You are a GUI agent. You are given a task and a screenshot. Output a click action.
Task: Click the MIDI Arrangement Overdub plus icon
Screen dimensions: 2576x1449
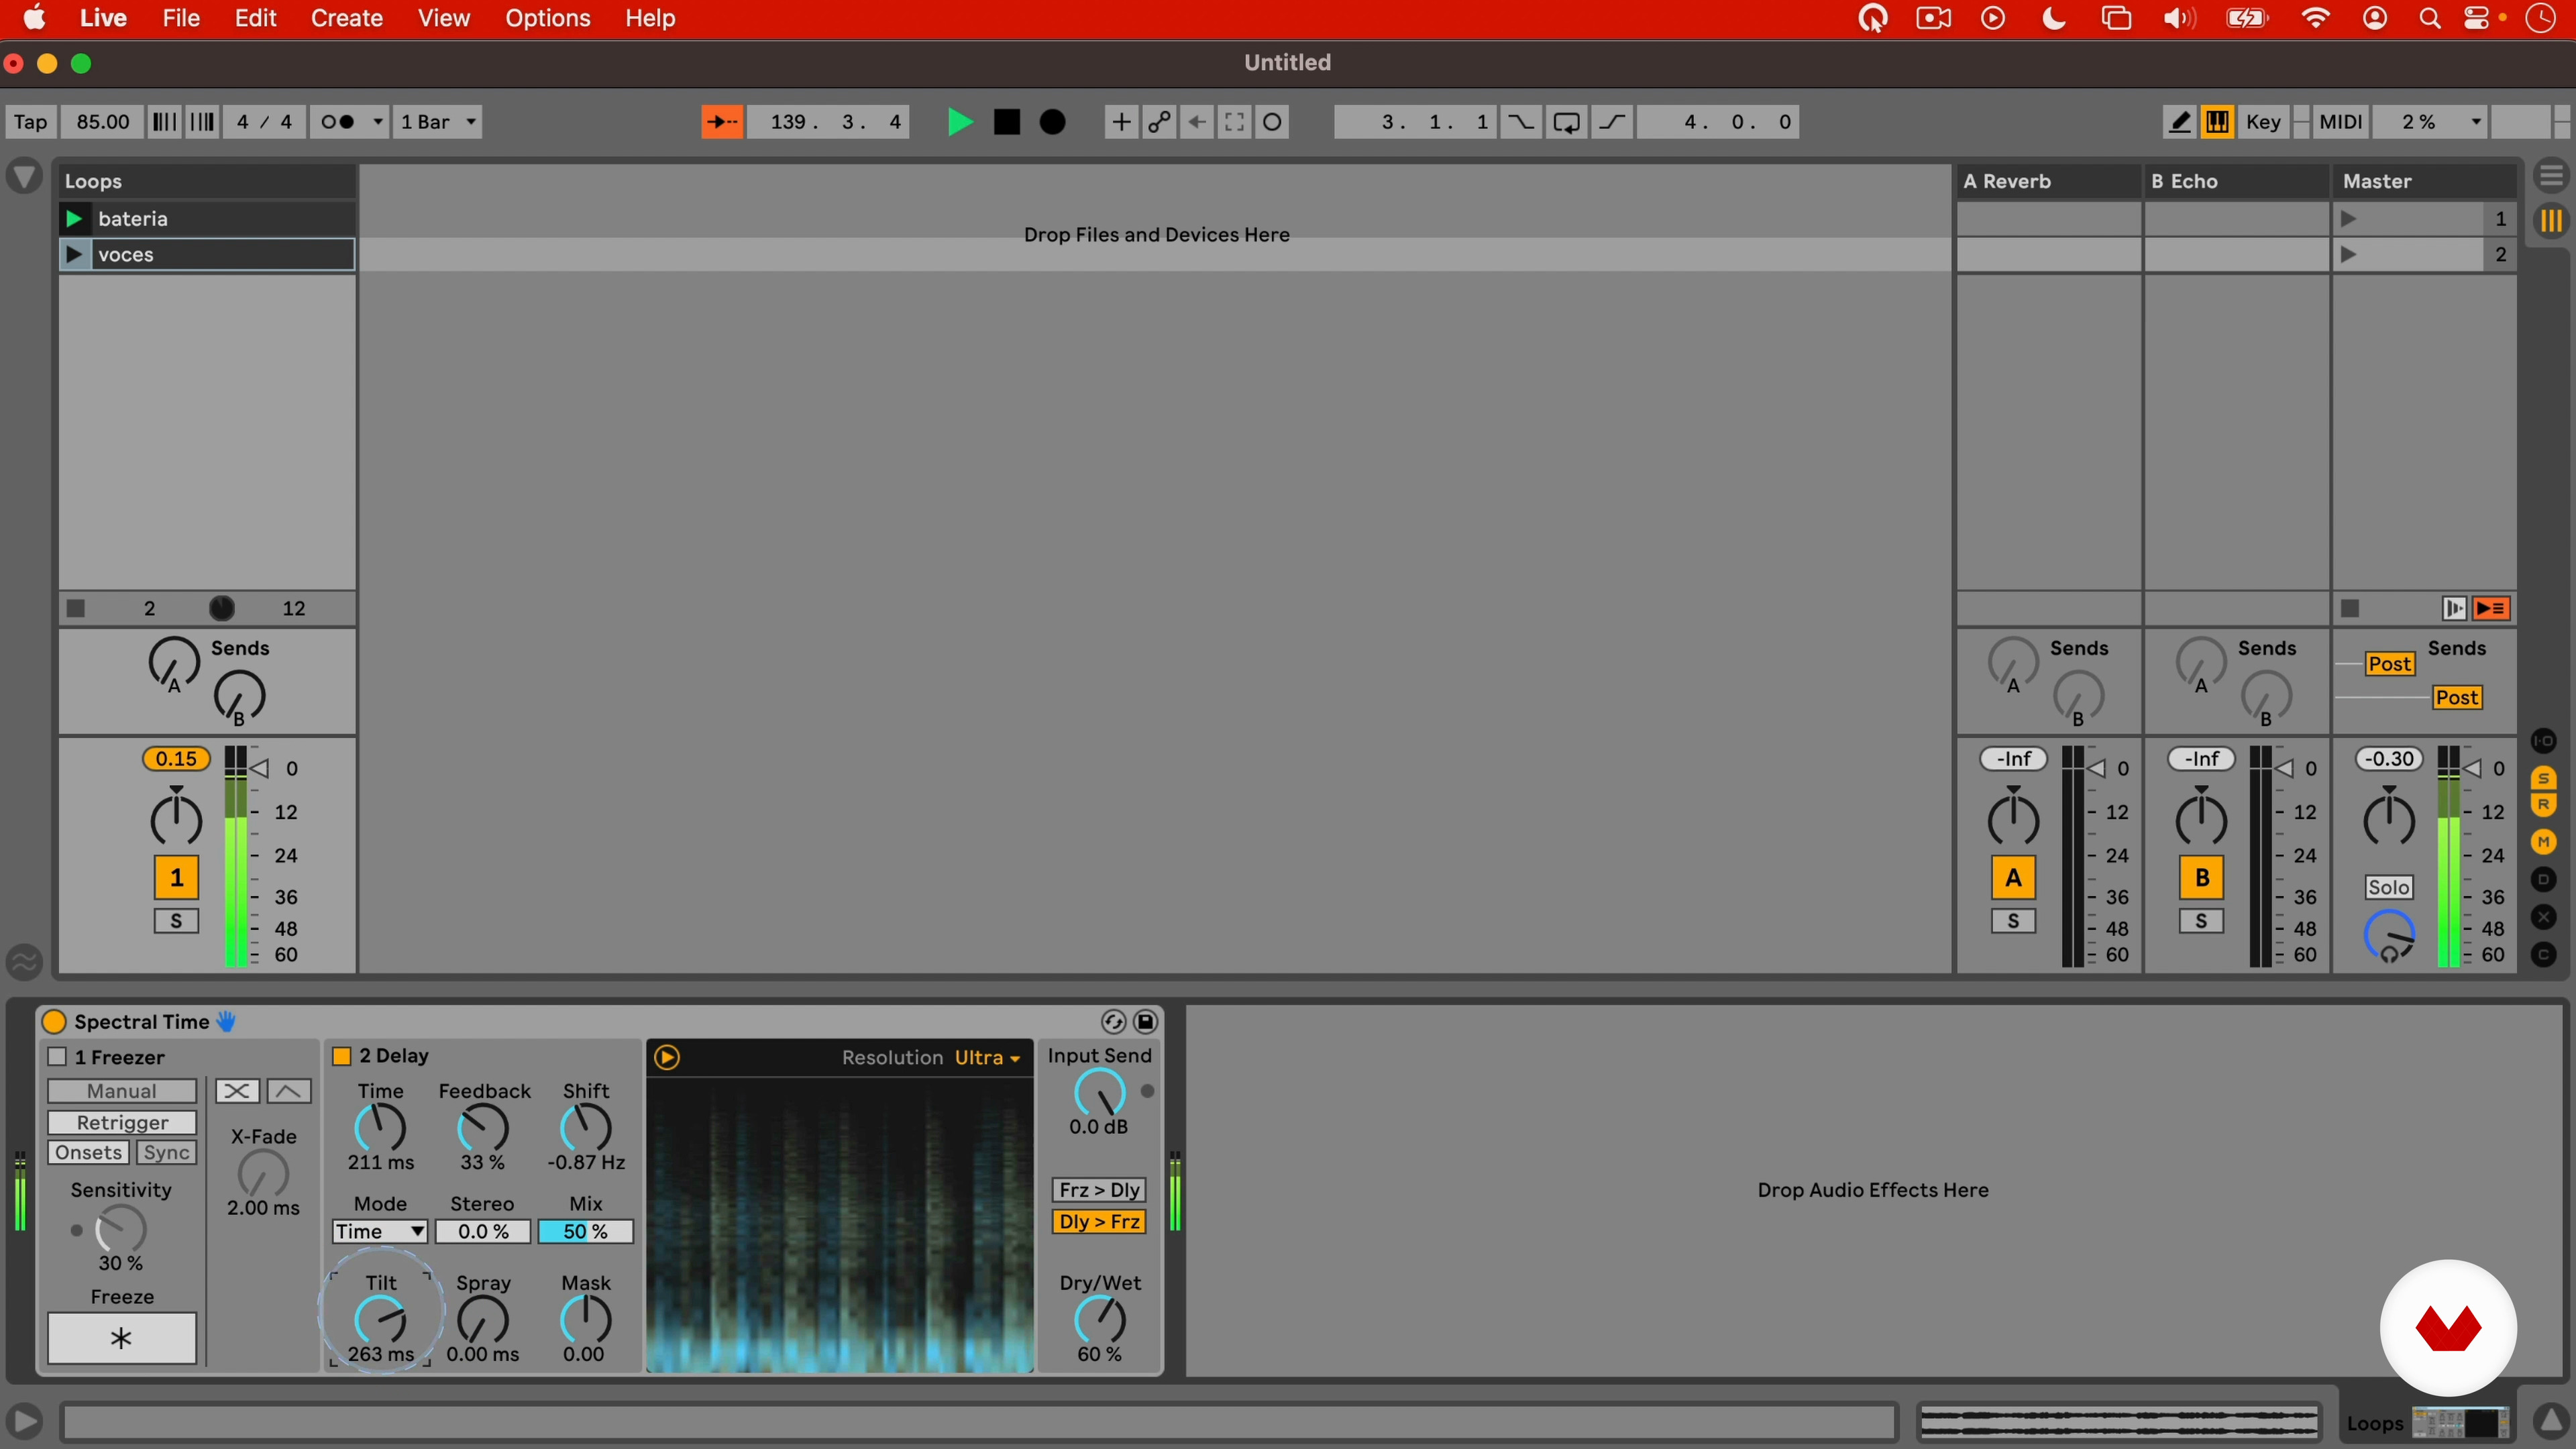pos(1121,122)
